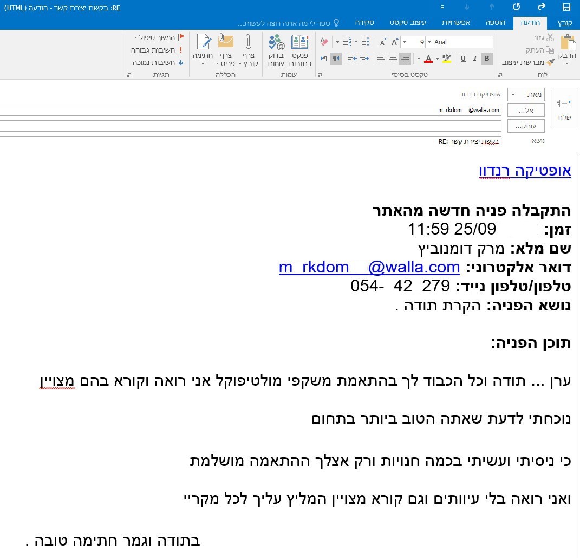Toggle Low Importance (חשיבות נמוכה)

158,62
